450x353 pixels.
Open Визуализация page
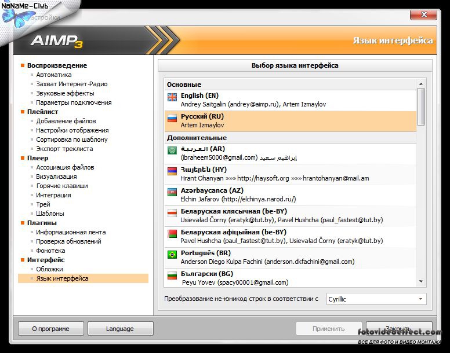tap(56, 176)
